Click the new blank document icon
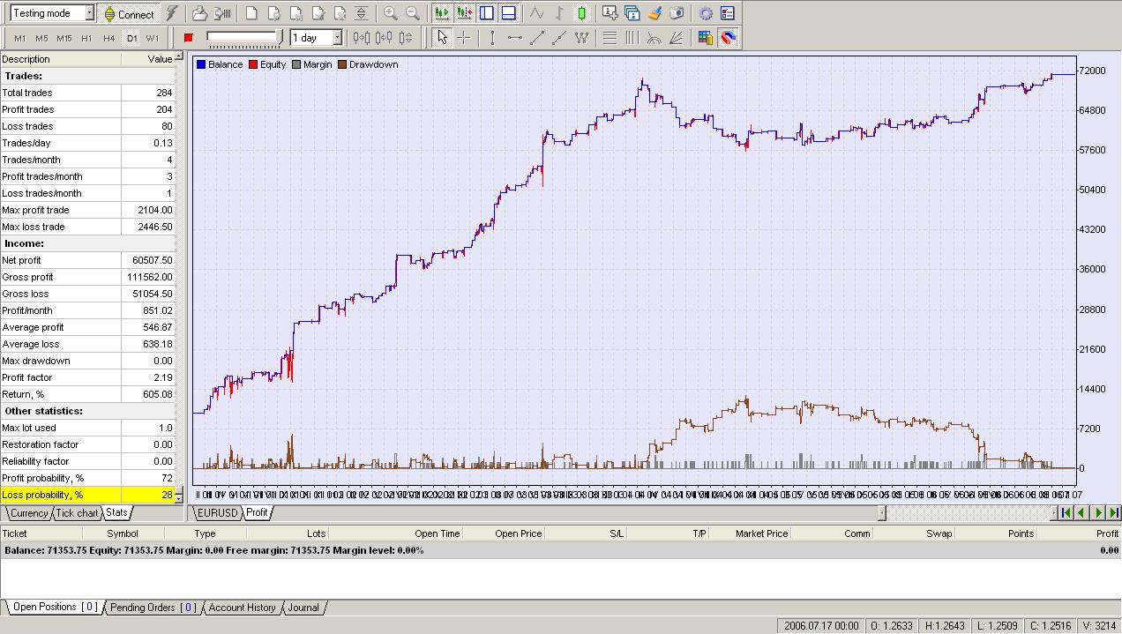The height and width of the screenshot is (634, 1122). (251, 13)
